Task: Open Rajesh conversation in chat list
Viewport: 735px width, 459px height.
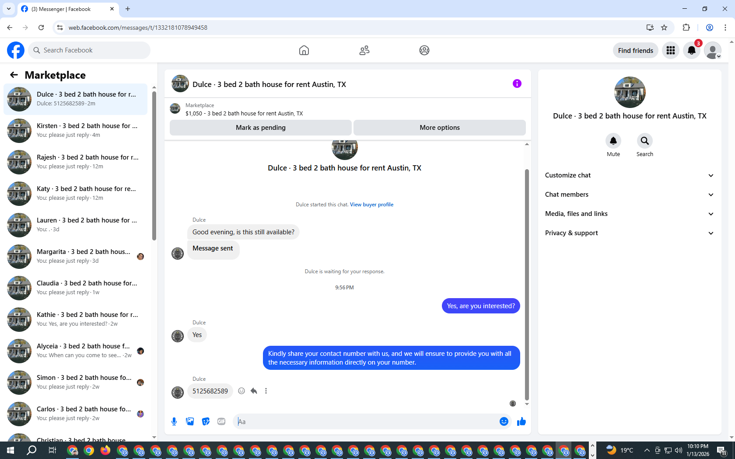Action: point(75,162)
